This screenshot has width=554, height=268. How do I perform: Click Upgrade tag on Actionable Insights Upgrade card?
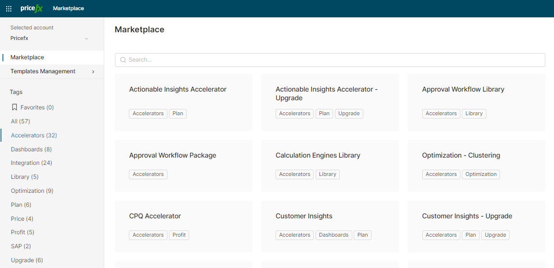point(349,114)
